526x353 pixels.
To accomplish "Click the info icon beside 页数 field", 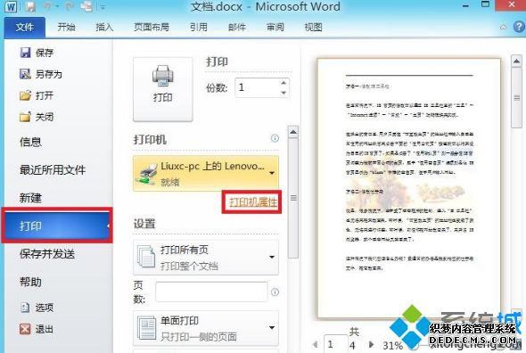I will click(x=275, y=292).
